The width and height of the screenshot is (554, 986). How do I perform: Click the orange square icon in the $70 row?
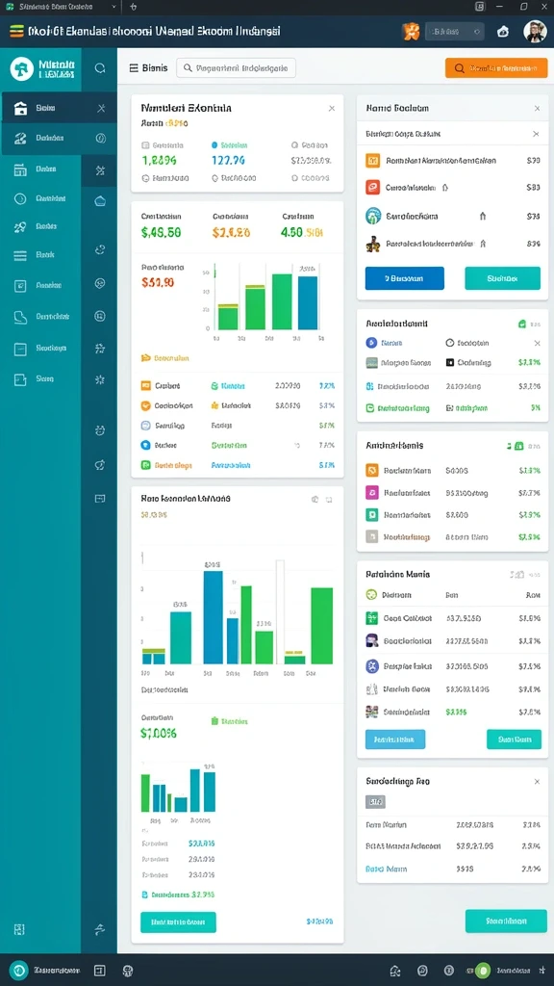(x=372, y=161)
